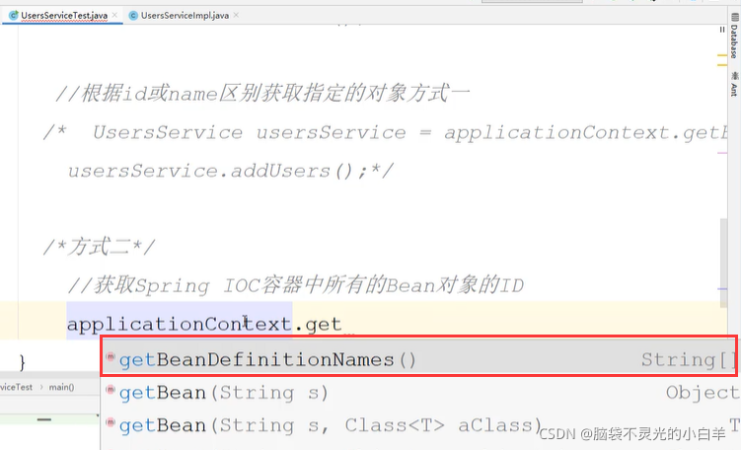Click the closing brace of the method
Image resolution: width=741 pixels, height=450 pixels.
click(x=23, y=362)
